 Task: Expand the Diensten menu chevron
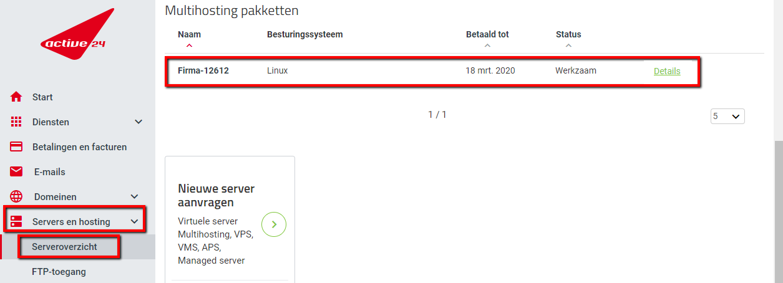[139, 122]
